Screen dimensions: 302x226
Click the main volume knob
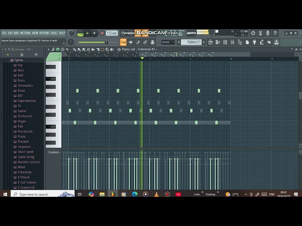(x=71, y=33)
